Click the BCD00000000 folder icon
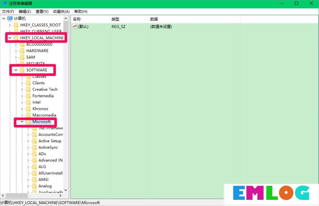The image size is (319, 206). (22, 44)
